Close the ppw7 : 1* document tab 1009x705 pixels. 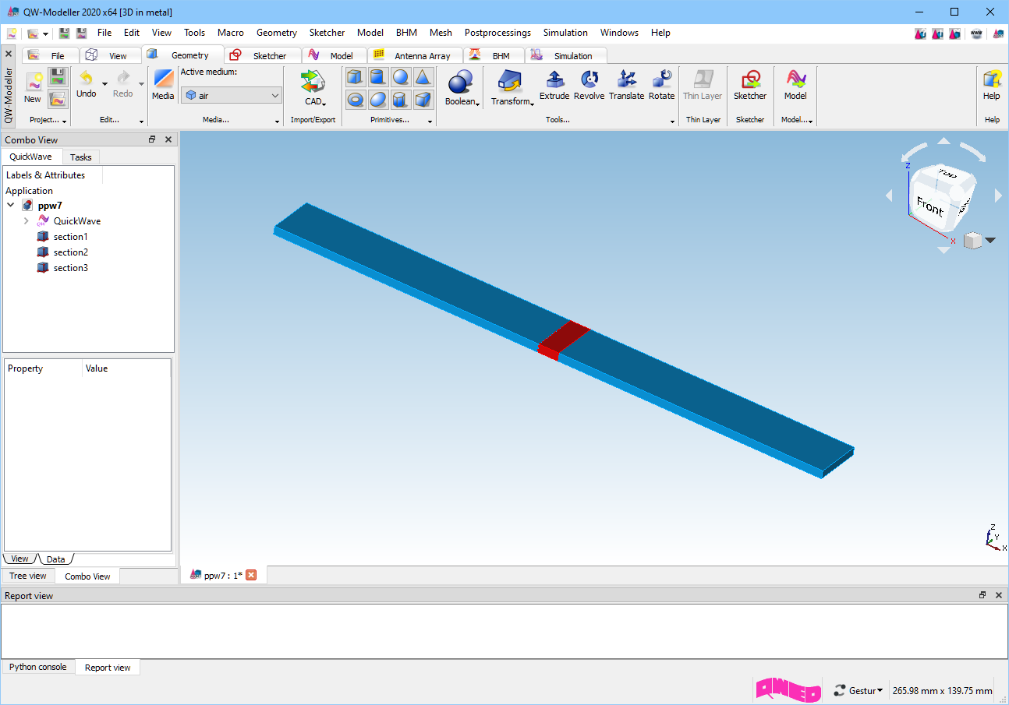coord(251,575)
